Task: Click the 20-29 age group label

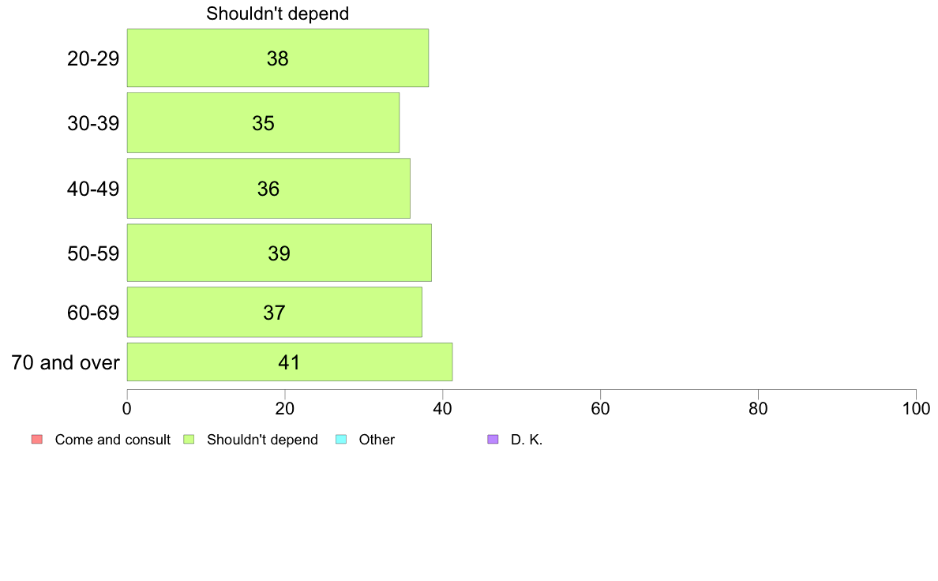Action: [93, 58]
